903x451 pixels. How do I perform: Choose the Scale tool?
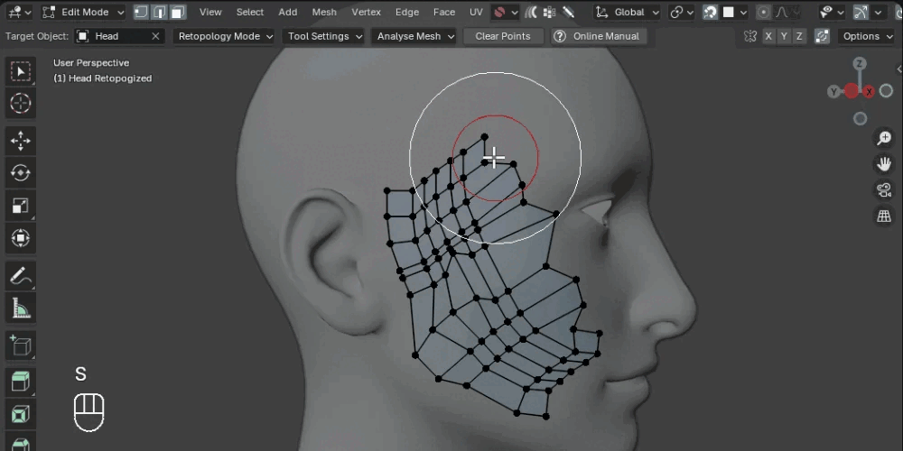(20, 206)
